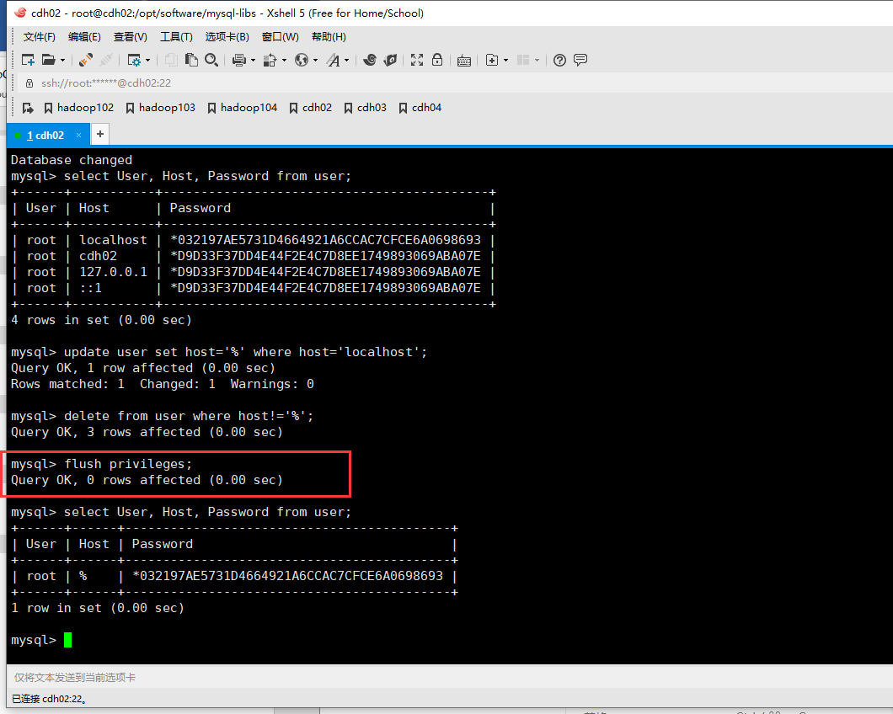Click 'delete from user where host!=' command line

click(189, 416)
